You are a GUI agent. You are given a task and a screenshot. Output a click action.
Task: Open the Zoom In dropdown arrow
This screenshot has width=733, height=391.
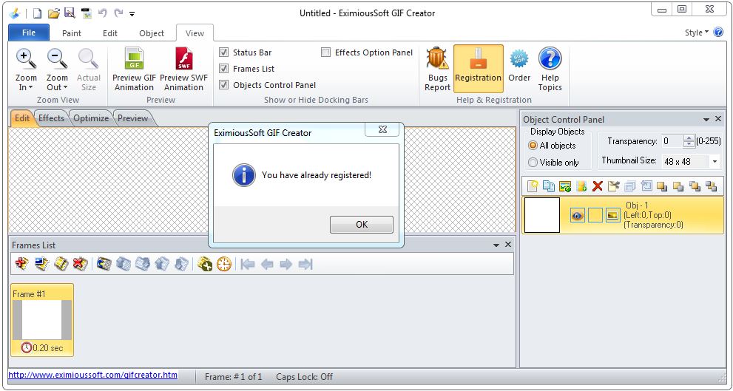click(x=31, y=88)
